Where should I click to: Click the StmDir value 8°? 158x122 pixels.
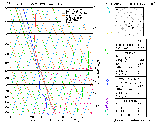tap(139, 111)
